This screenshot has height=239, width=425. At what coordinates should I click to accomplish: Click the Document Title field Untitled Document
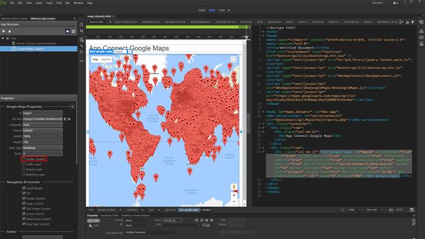coord(150,232)
